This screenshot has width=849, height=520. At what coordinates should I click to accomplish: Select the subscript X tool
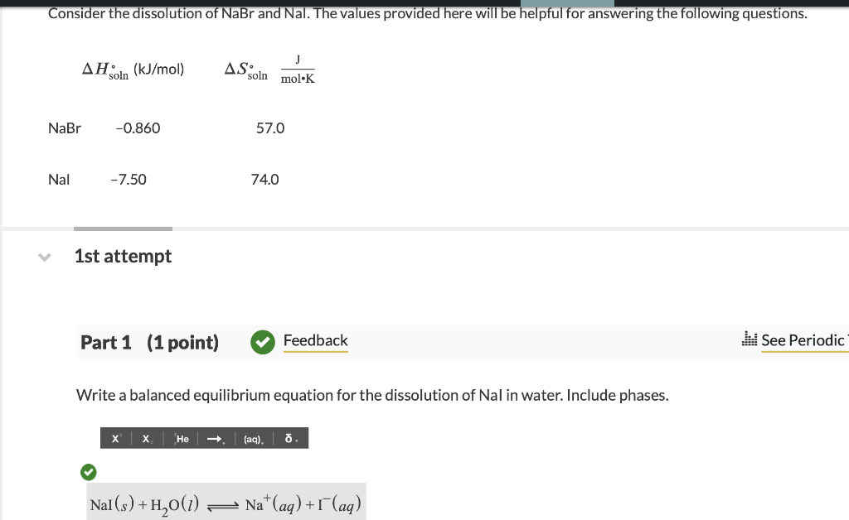[146, 438]
